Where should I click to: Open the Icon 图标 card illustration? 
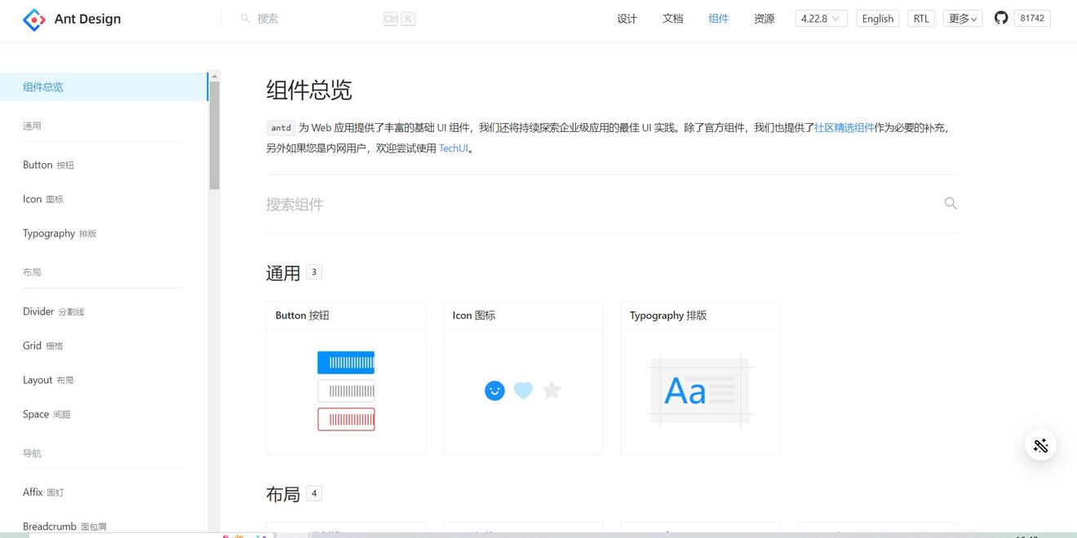click(x=523, y=391)
